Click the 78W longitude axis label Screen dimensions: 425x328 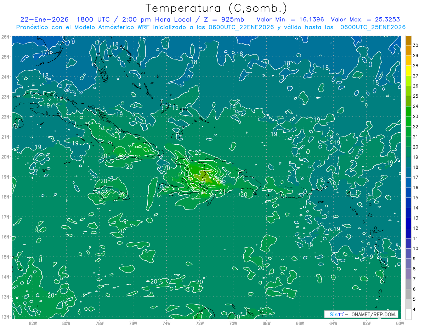point(100,323)
